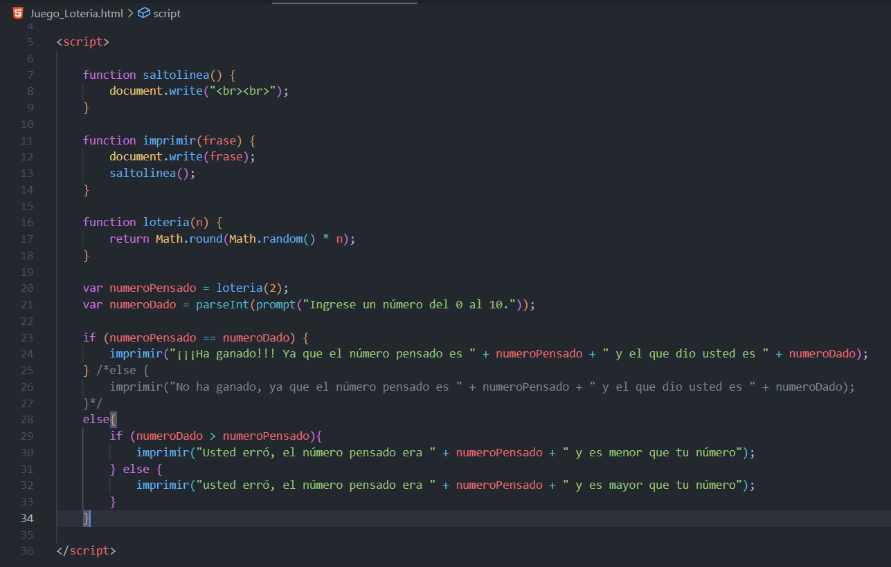Click the return keyword on line 17
Image resolution: width=891 pixels, height=567 pixels.
[x=129, y=239]
